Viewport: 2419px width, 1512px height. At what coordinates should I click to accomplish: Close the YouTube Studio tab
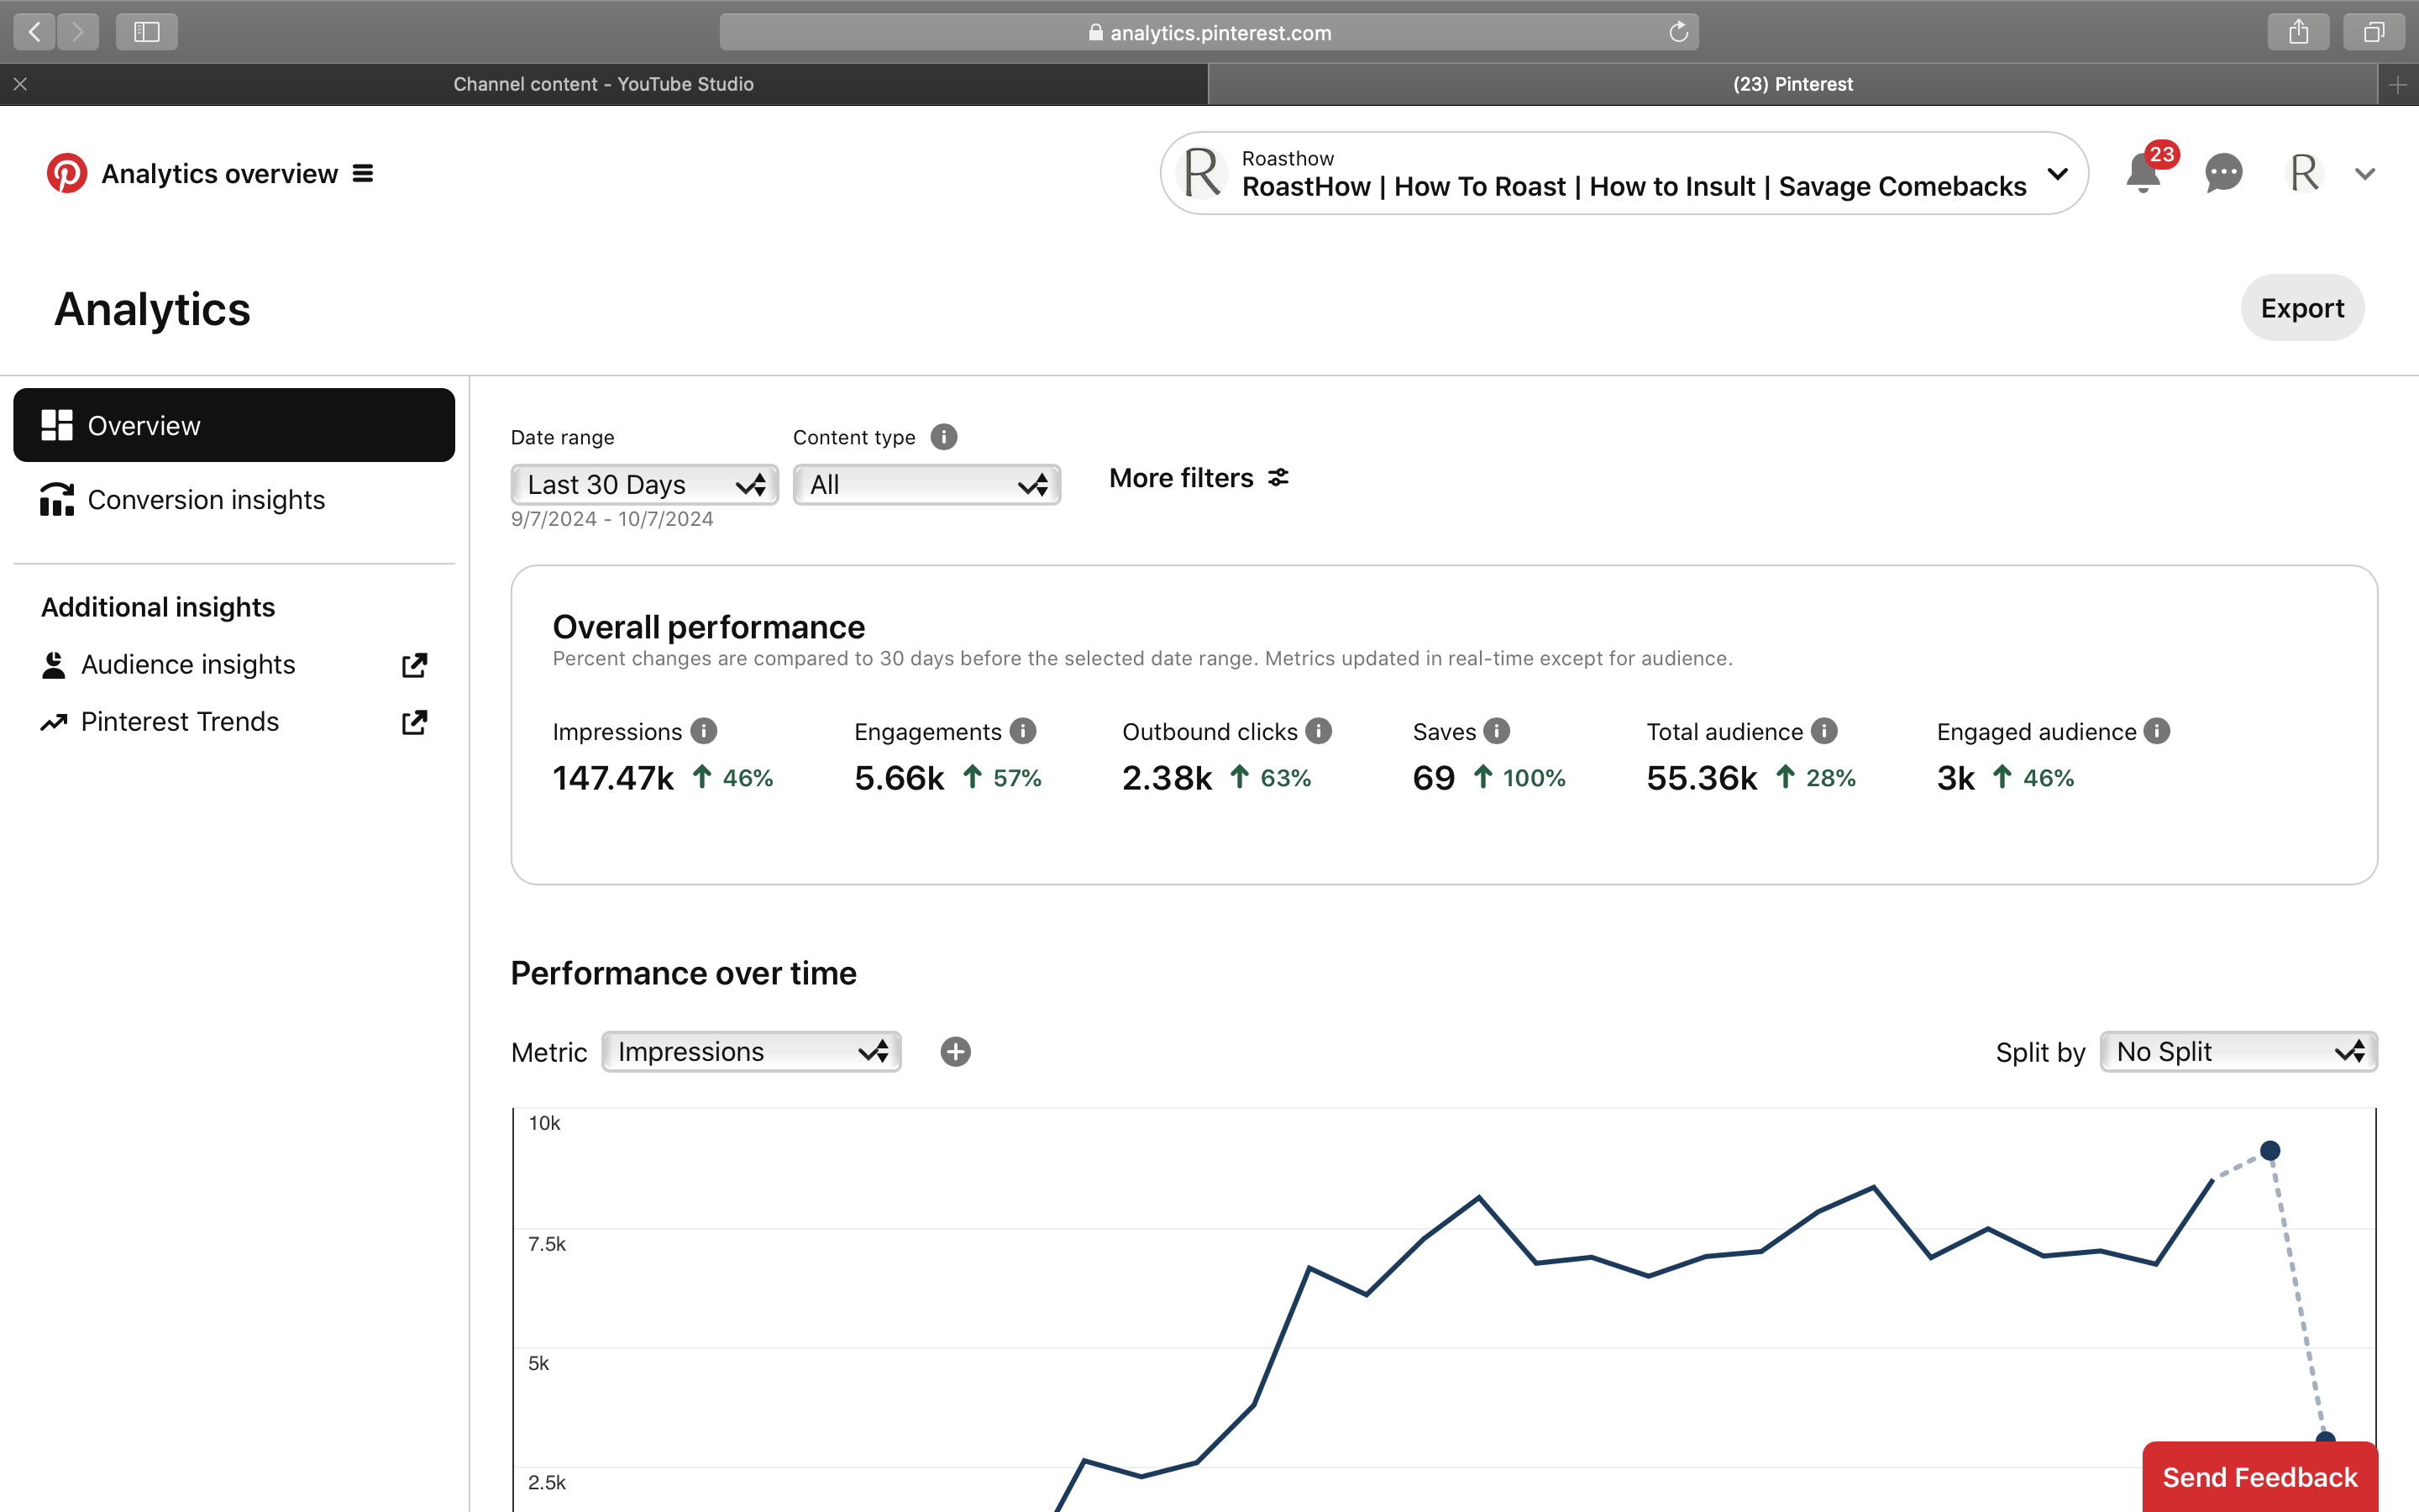(20, 84)
